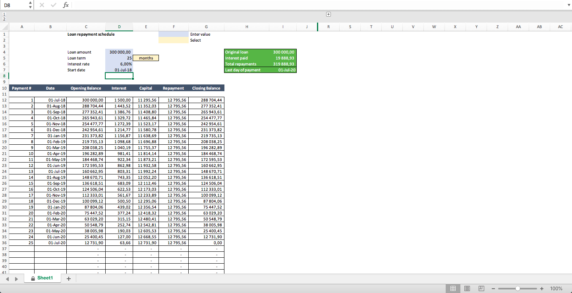Zoom out with the minus icon

(x=493, y=288)
